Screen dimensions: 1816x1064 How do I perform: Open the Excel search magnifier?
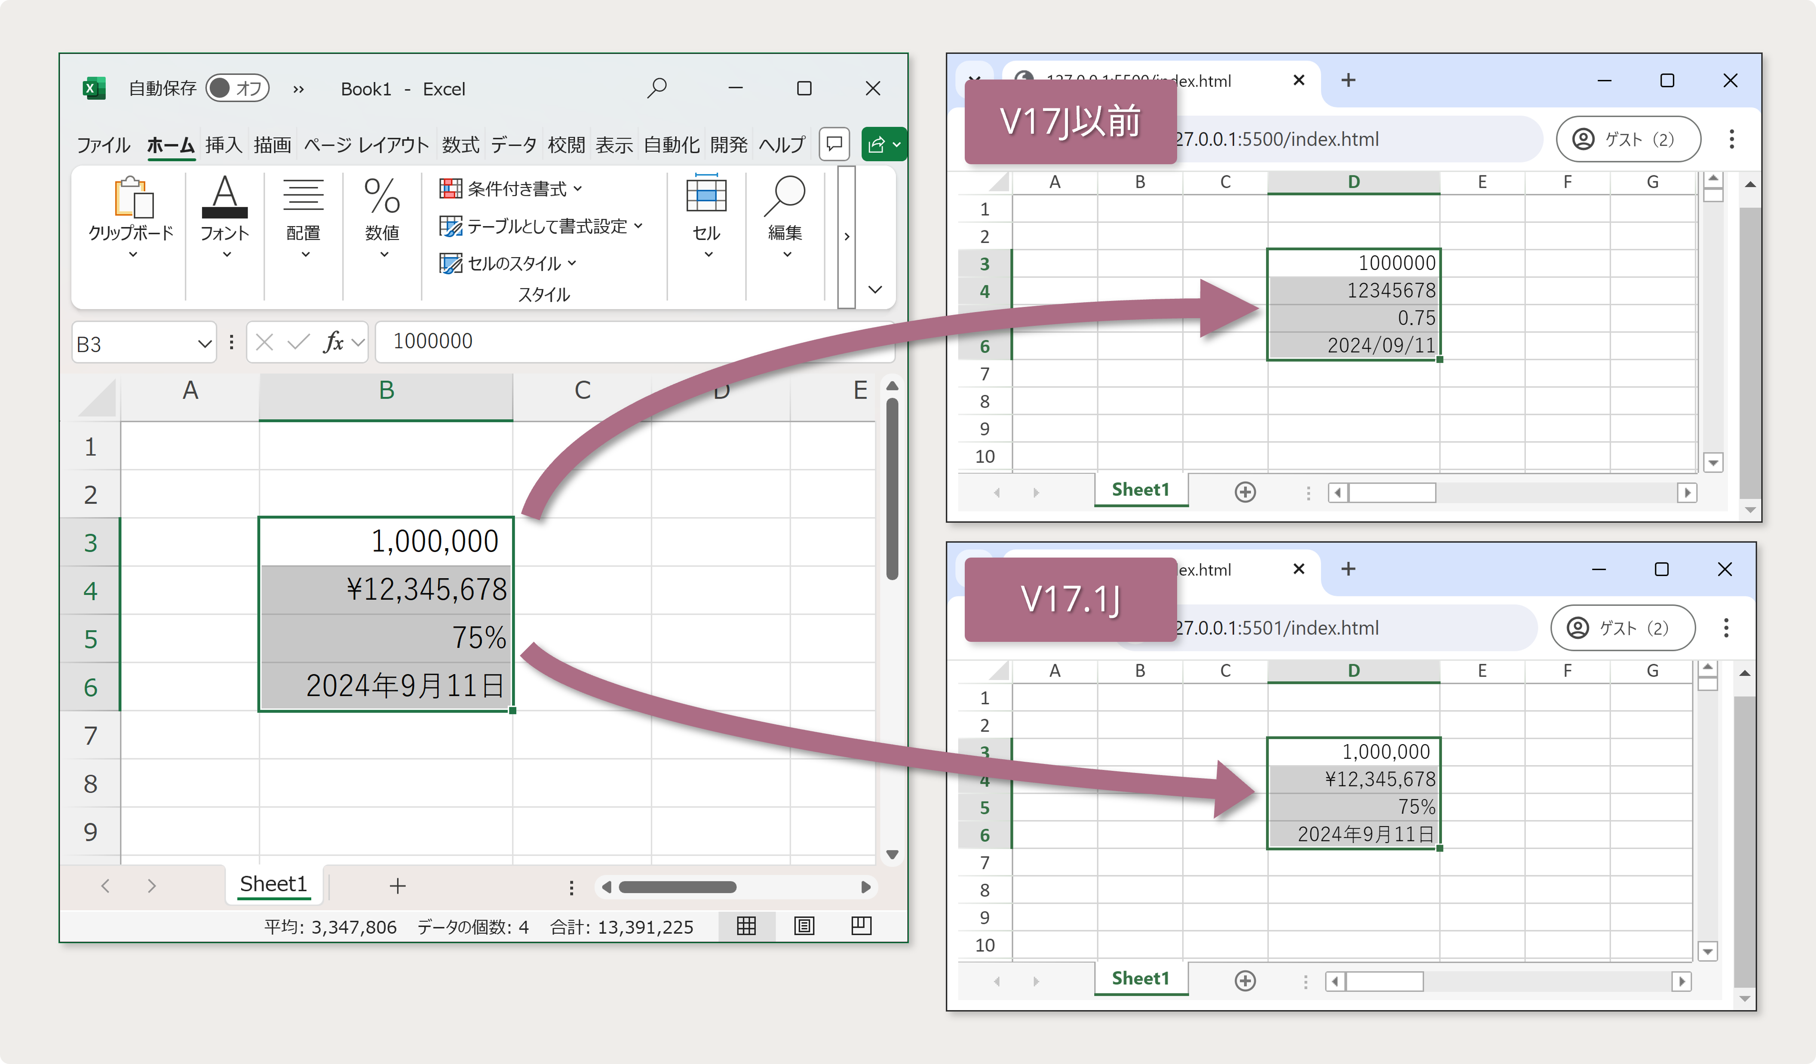click(656, 88)
